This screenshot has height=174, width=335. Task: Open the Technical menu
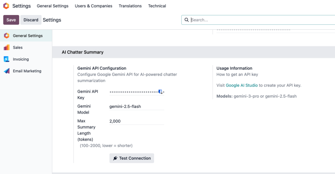[x=157, y=6]
